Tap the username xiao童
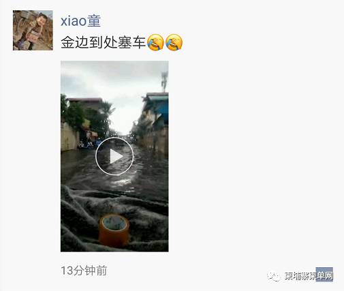The height and width of the screenshot is (291, 344). pos(80,21)
